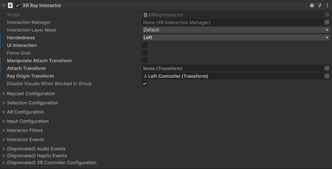
Task: Toggle the Manipulate Attach Transform checkbox
Action: [x=145, y=61]
